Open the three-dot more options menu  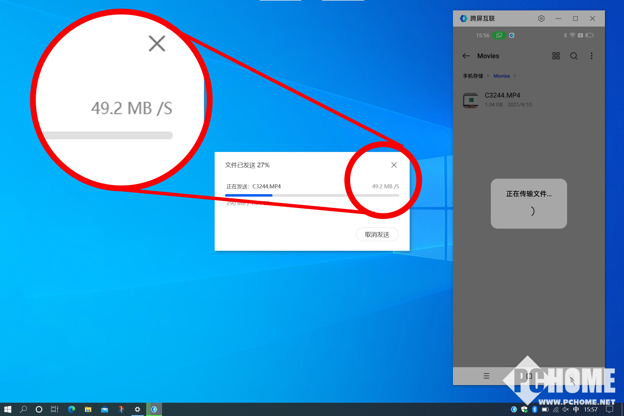coord(592,56)
